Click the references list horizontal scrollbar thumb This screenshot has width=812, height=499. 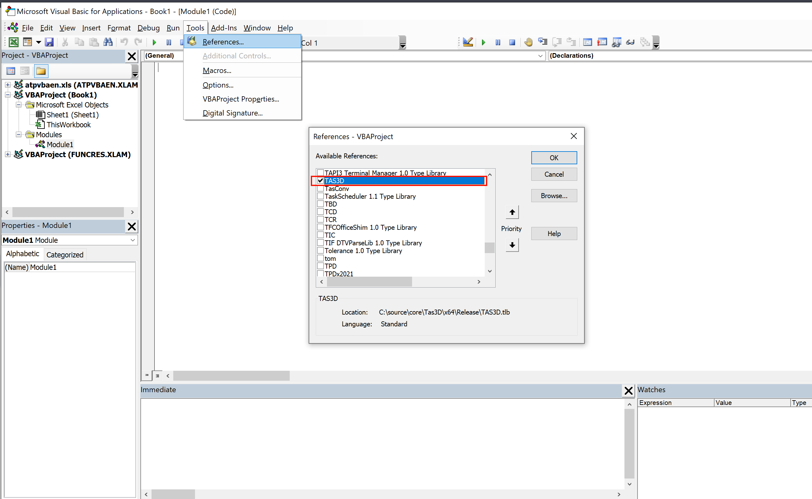click(370, 282)
